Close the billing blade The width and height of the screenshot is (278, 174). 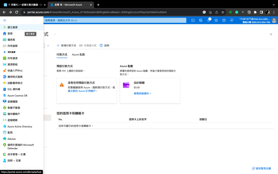coord(271,34)
